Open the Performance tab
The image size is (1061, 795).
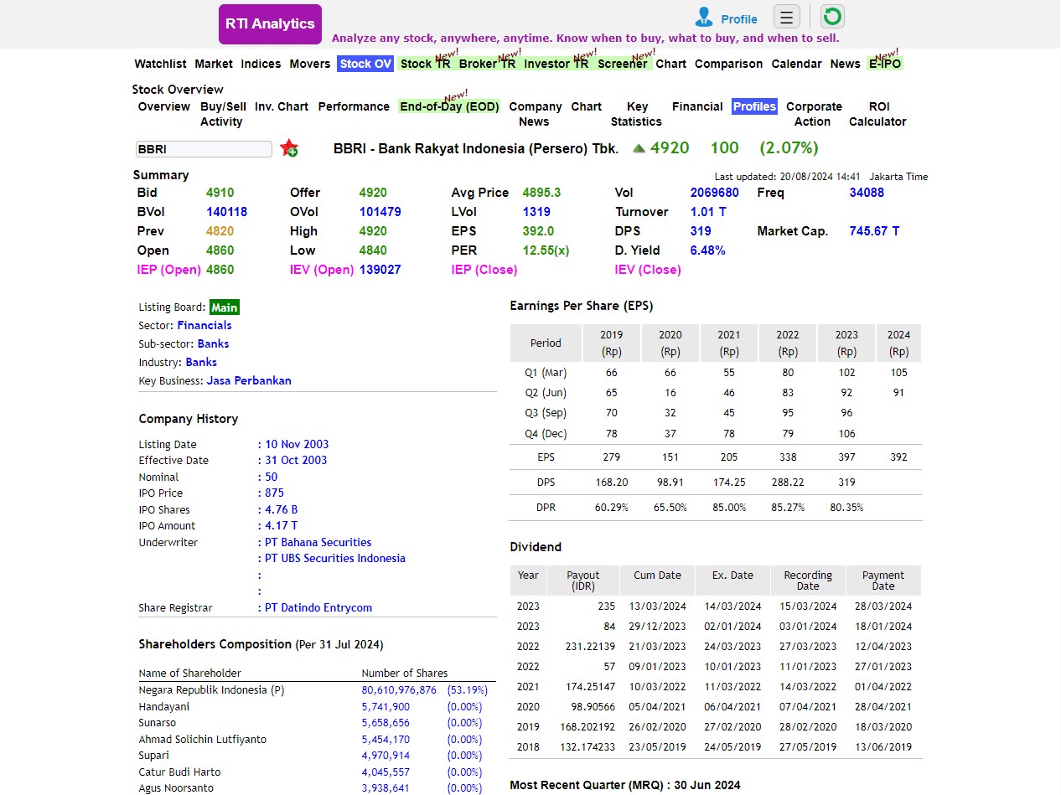click(354, 106)
